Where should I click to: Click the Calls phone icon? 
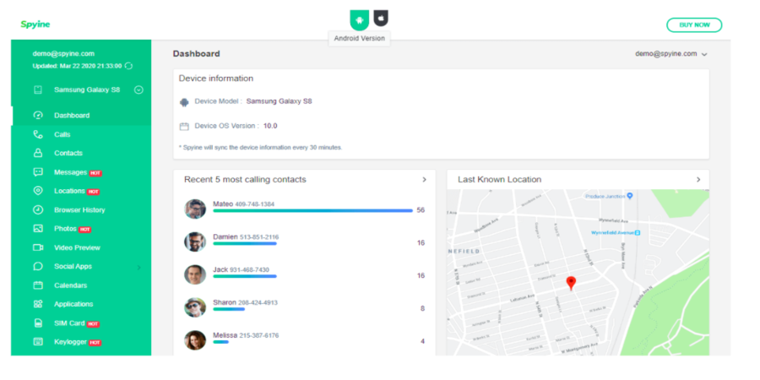(x=38, y=134)
